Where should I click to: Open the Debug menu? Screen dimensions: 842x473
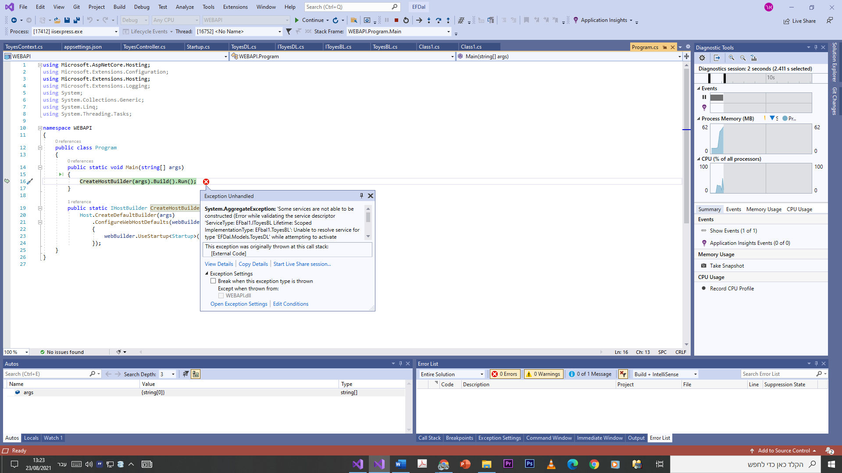pyautogui.click(x=142, y=7)
